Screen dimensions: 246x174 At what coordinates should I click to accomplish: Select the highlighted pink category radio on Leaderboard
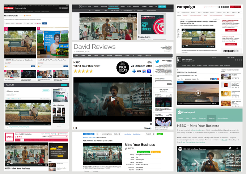38,24
